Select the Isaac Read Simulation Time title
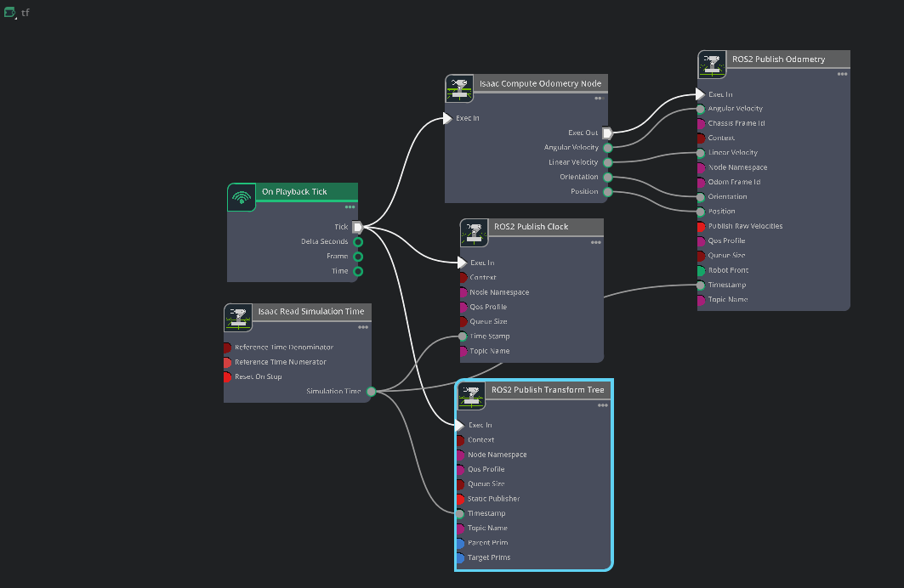Screen dimensions: 904x588 pyautogui.click(x=310, y=312)
